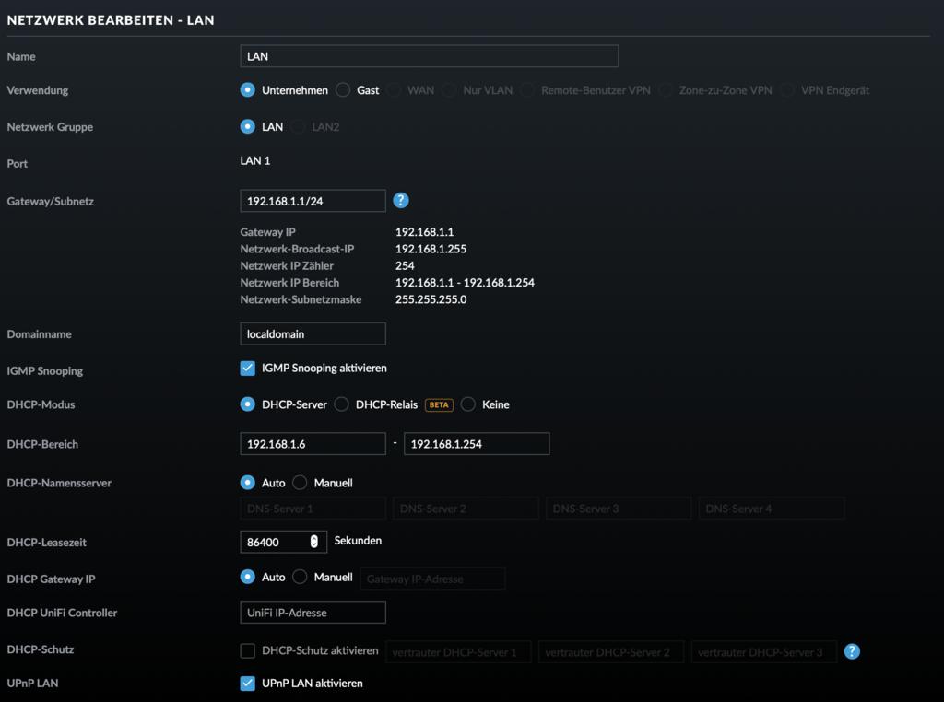
Task: Select LAN radio in Netzwerk Gruppe
Action: [247, 126]
